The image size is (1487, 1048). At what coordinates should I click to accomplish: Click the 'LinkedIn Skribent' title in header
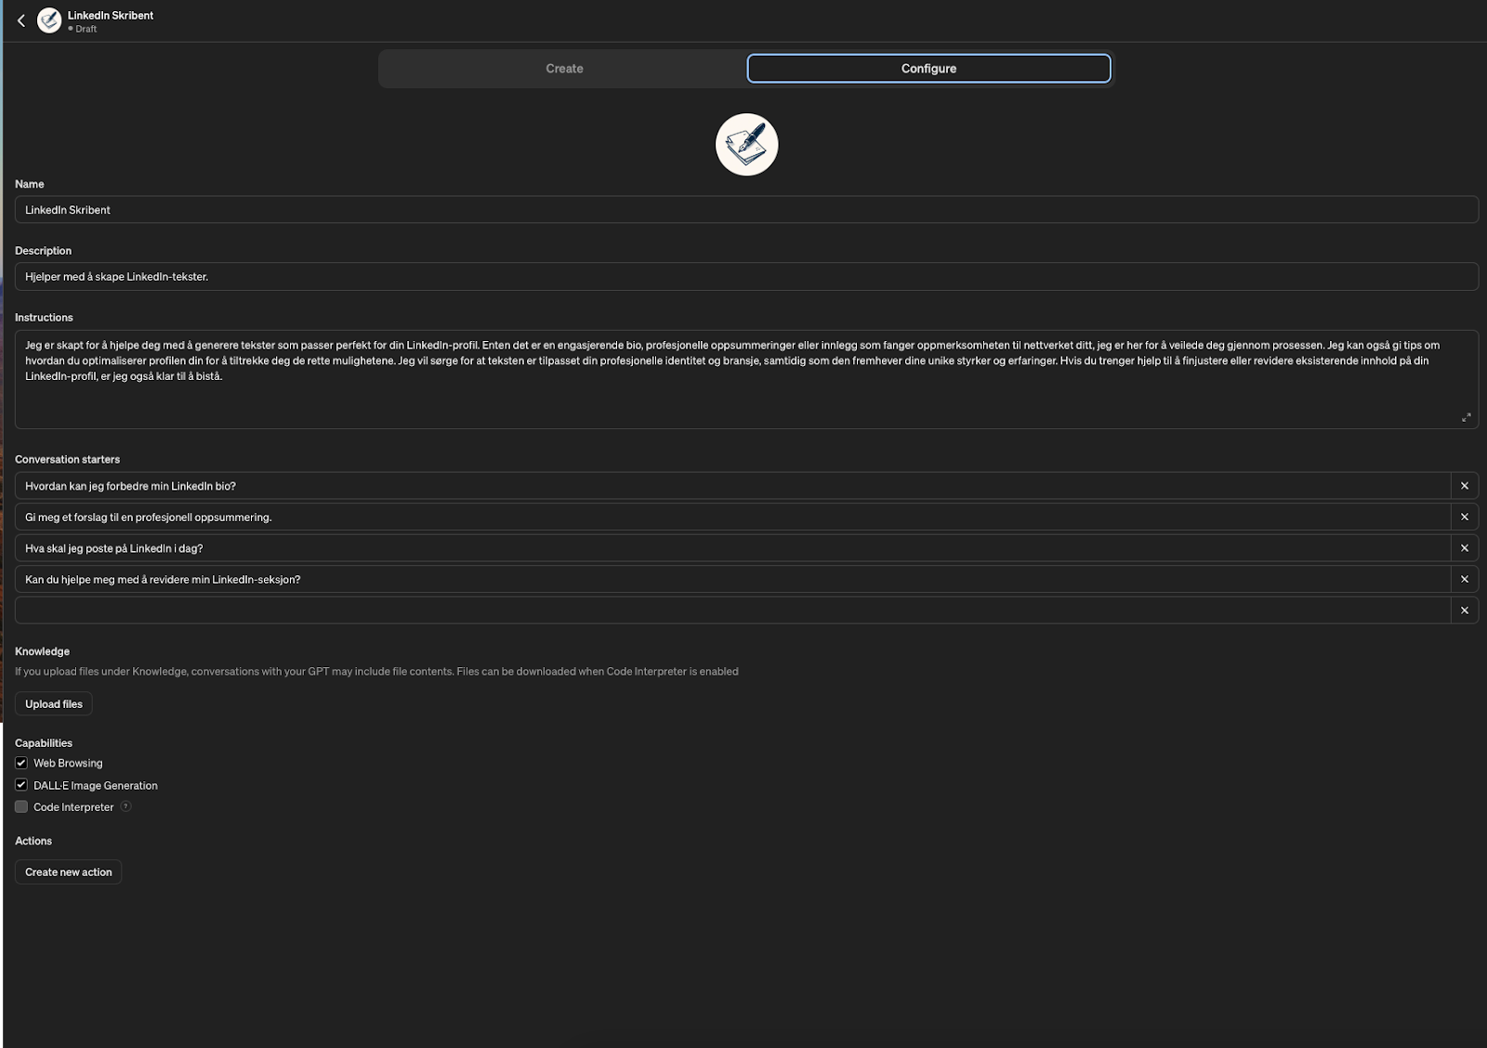tap(111, 15)
